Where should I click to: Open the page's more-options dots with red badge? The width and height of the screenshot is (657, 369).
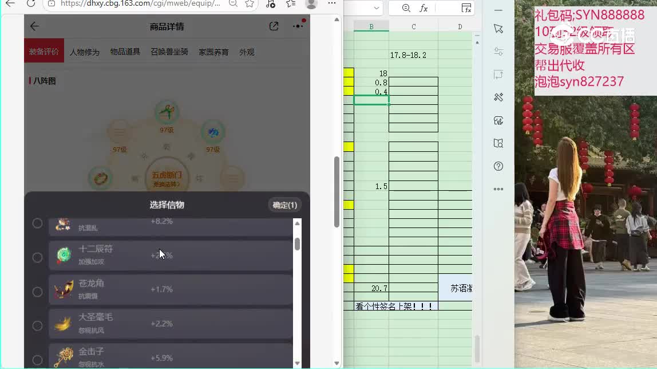coord(298,25)
